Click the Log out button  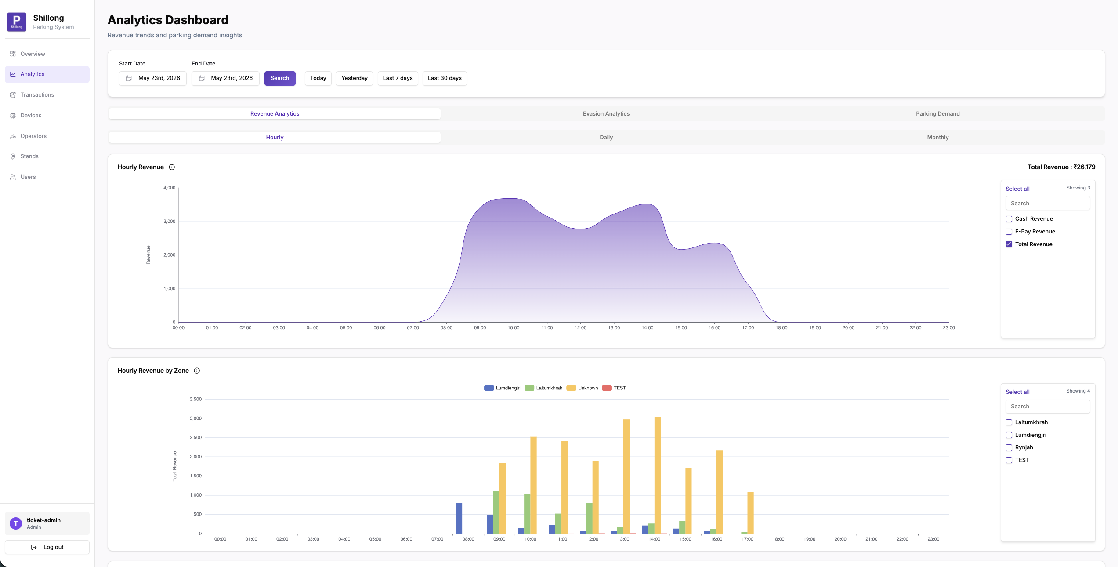click(47, 547)
